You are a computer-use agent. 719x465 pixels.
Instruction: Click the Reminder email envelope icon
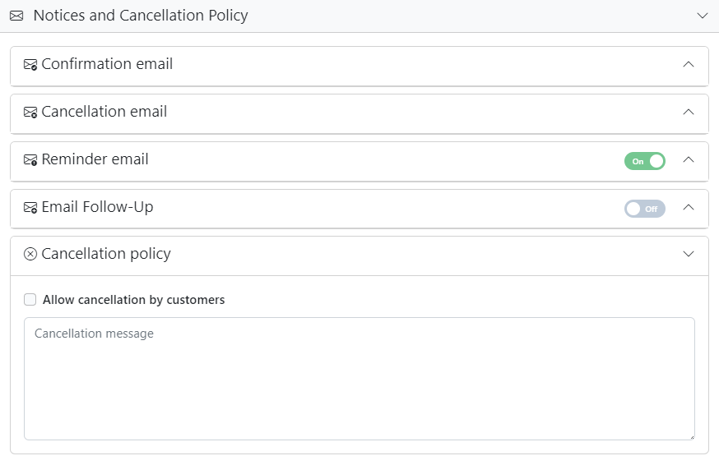(30, 160)
